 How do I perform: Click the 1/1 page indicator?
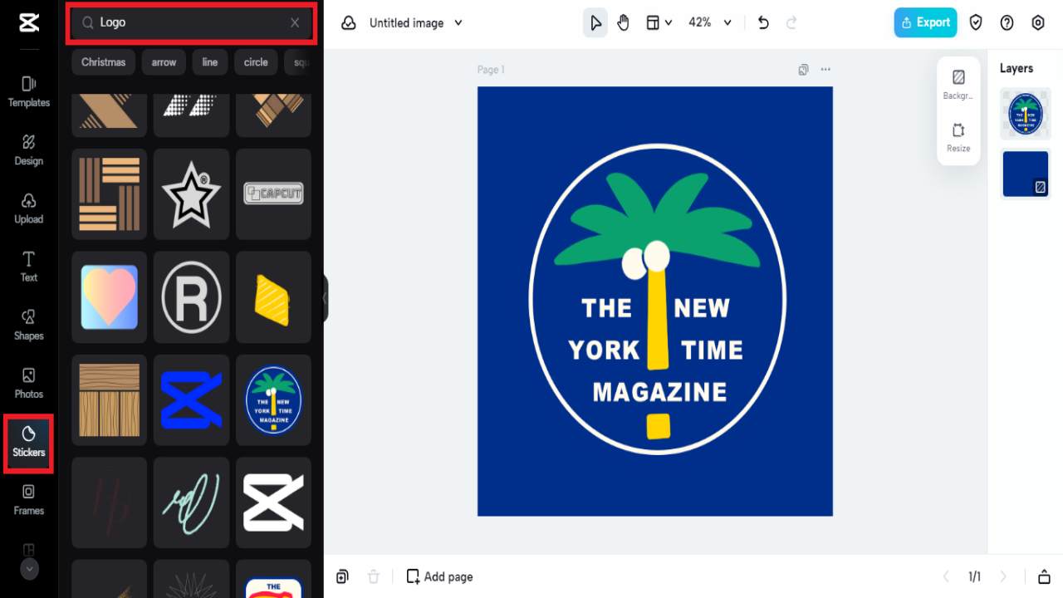point(975,576)
